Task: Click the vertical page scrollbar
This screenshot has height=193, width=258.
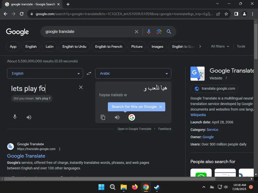Action: pyautogui.click(x=256, y=41)
